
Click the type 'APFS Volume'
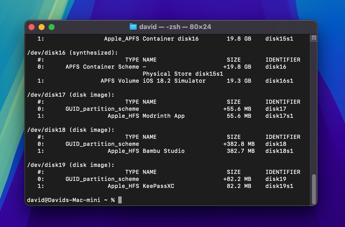pos(120,81)
